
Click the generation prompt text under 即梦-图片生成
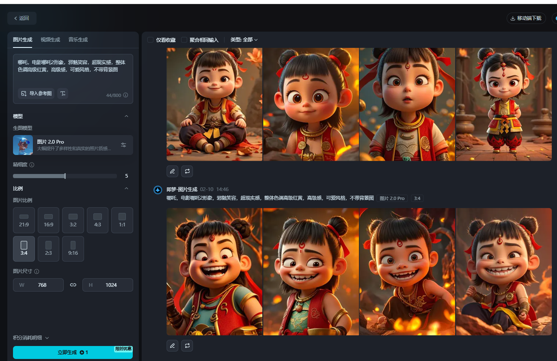[270, 198]
